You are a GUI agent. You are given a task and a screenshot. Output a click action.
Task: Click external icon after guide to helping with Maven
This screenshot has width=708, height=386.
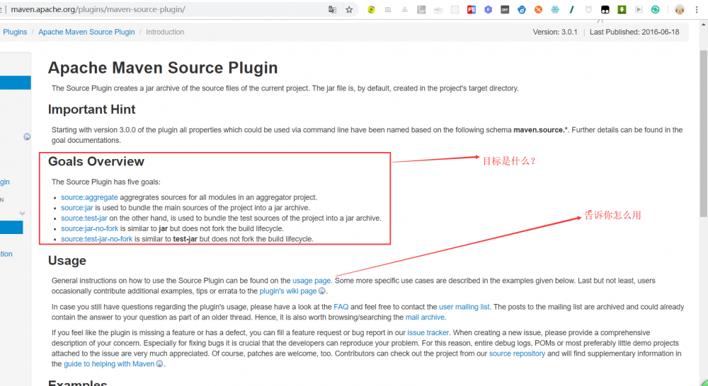click(159, 363)
